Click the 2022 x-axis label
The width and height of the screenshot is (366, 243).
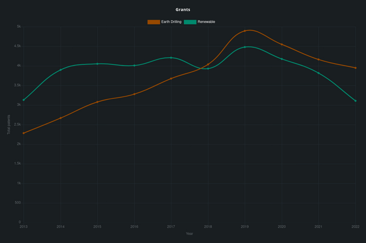(x=356, y=227)
